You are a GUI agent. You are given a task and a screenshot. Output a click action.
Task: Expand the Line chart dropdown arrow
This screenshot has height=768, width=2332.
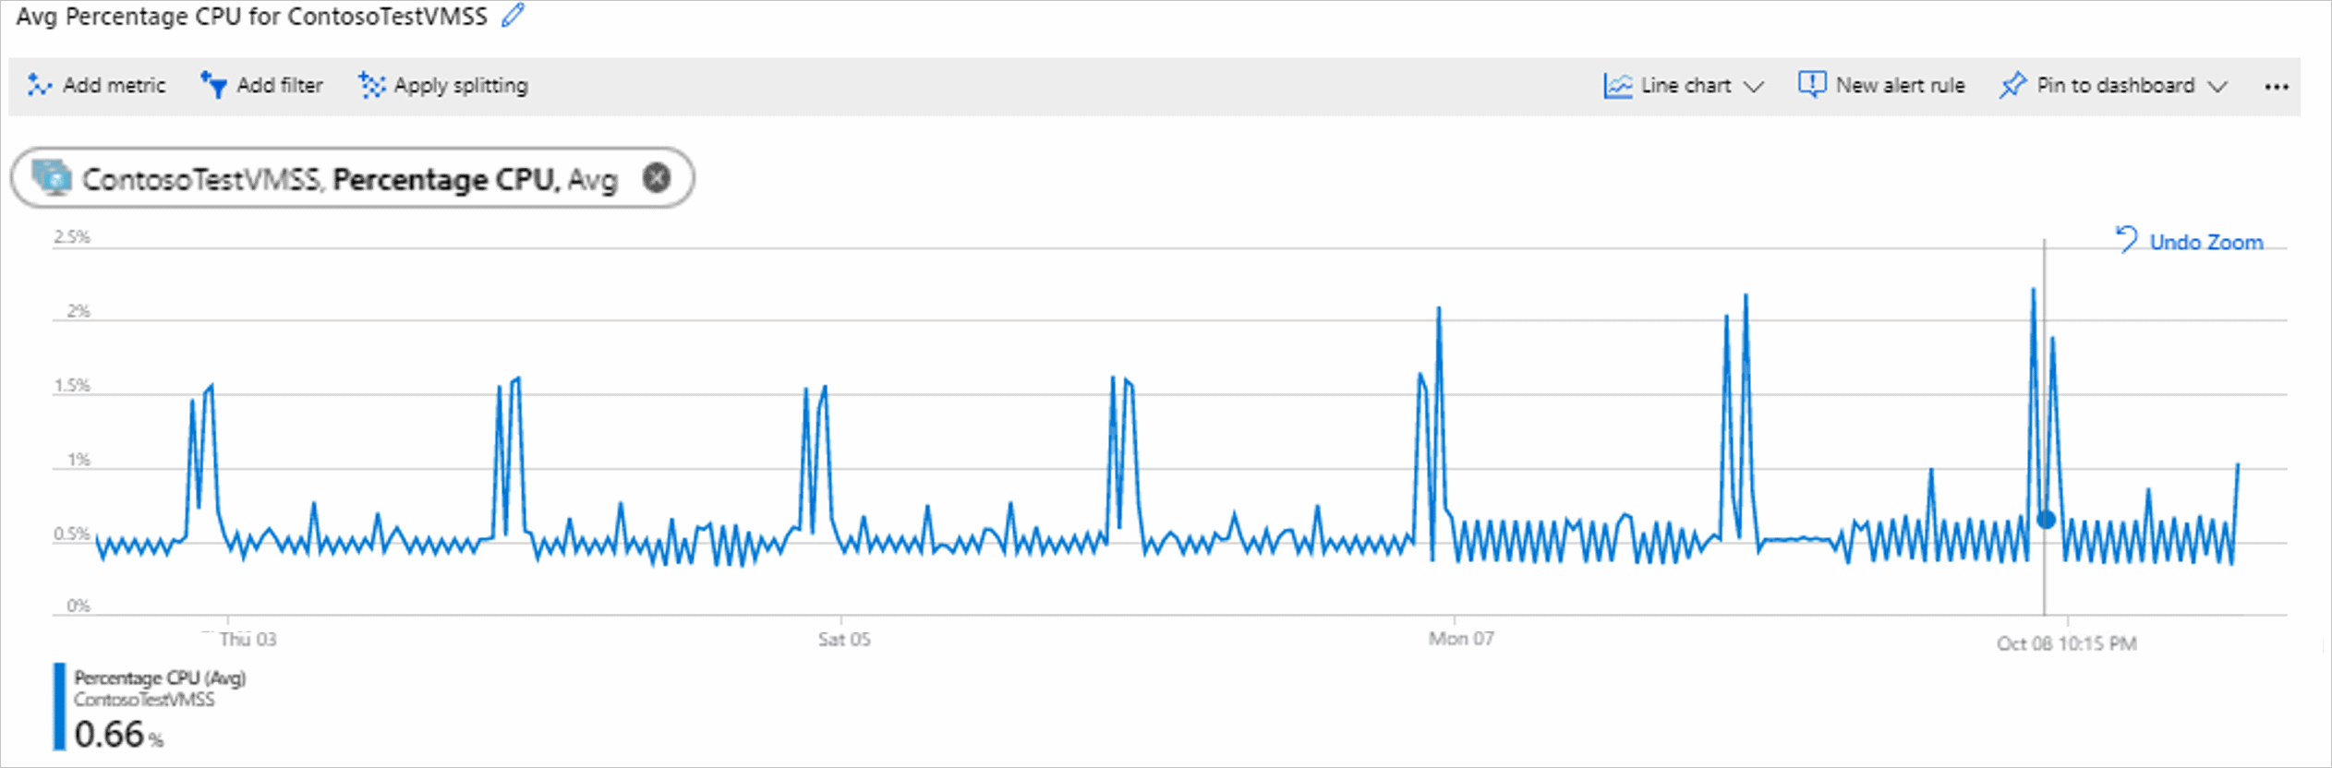1753,87
